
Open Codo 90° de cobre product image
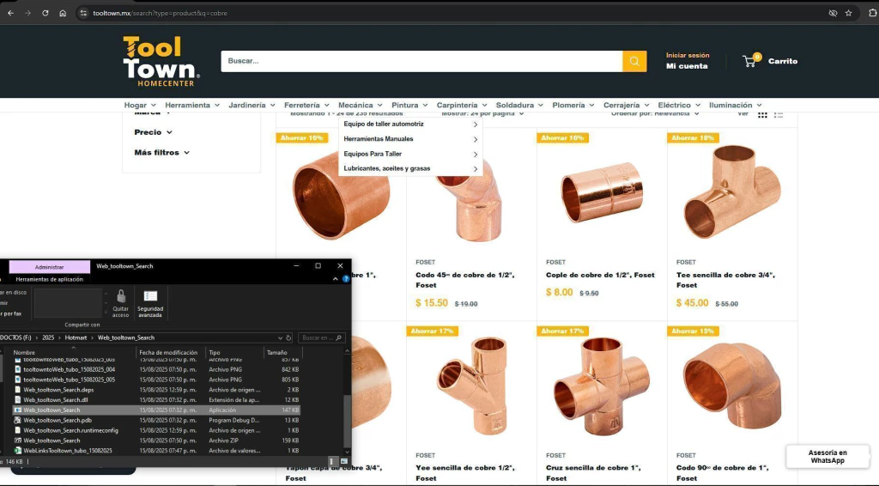tap(732, 386)
